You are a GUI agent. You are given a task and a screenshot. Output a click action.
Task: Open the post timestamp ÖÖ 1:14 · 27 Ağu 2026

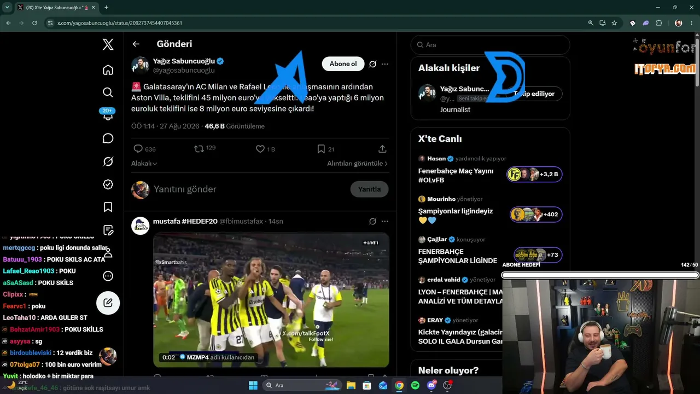click(166, 126)
